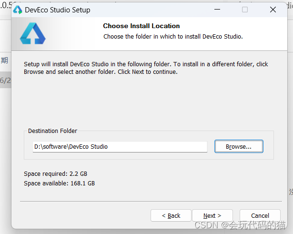The width and height of the screenshot is (293, 234).
Task: Click the disabled maximize window button
Action: pyautogui.click(x=245, y=10)
